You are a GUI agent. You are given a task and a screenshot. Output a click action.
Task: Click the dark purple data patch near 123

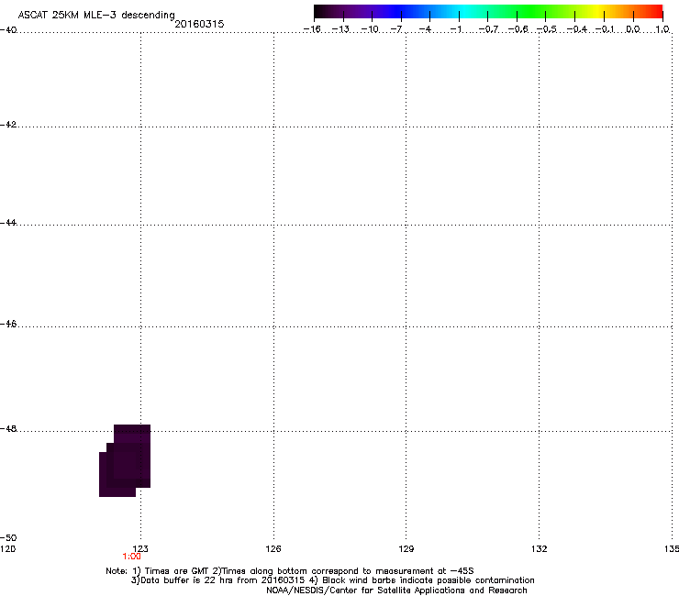pyautogui.click(x=125, y=460)
